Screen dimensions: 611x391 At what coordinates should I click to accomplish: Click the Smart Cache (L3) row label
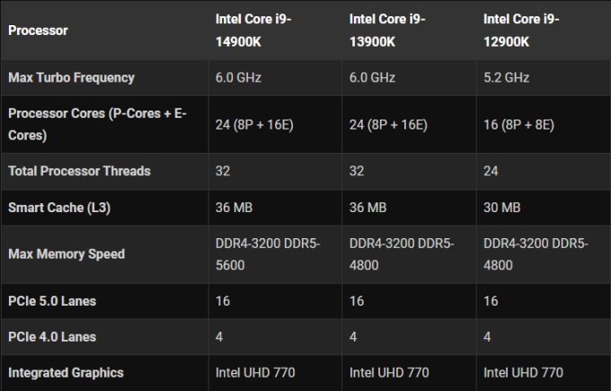coord(58,207)
